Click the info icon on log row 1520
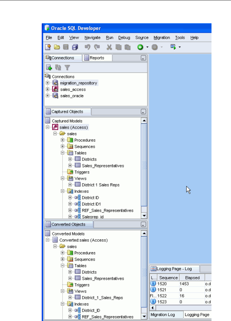Image resolution: width=231 pixels, height=321 pixels. click(153, 283)
